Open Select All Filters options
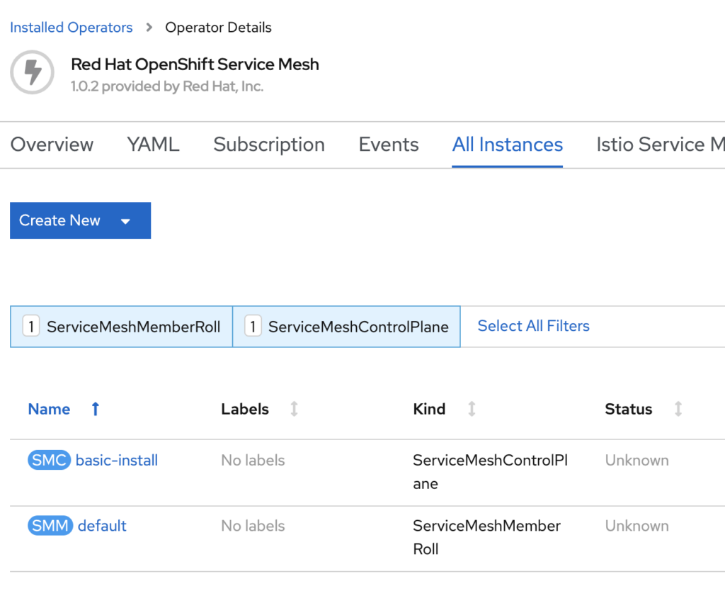 point(533,325)
